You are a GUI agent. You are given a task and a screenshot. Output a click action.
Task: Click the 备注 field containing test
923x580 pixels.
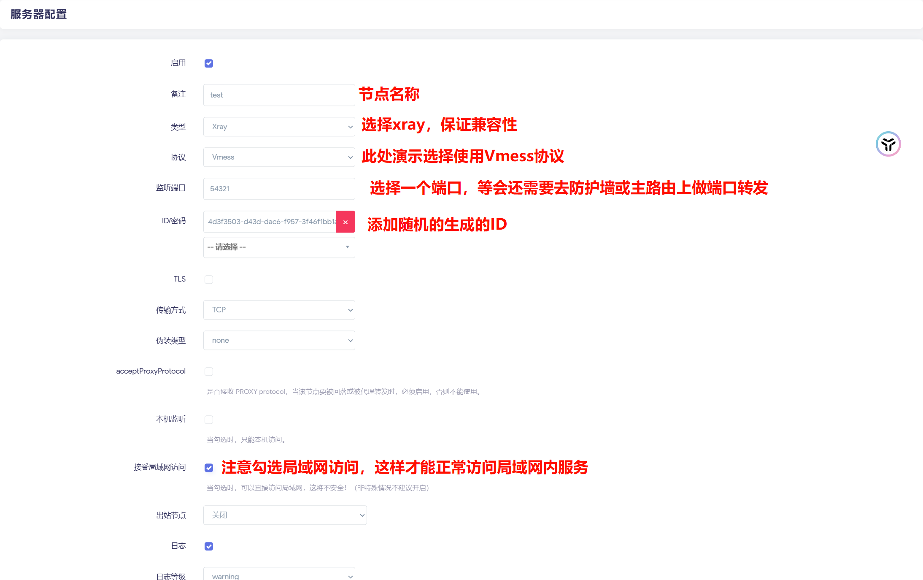coord(279,95)
